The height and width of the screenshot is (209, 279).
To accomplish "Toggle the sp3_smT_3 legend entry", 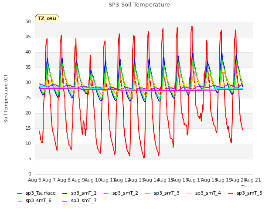I will 162,193.
